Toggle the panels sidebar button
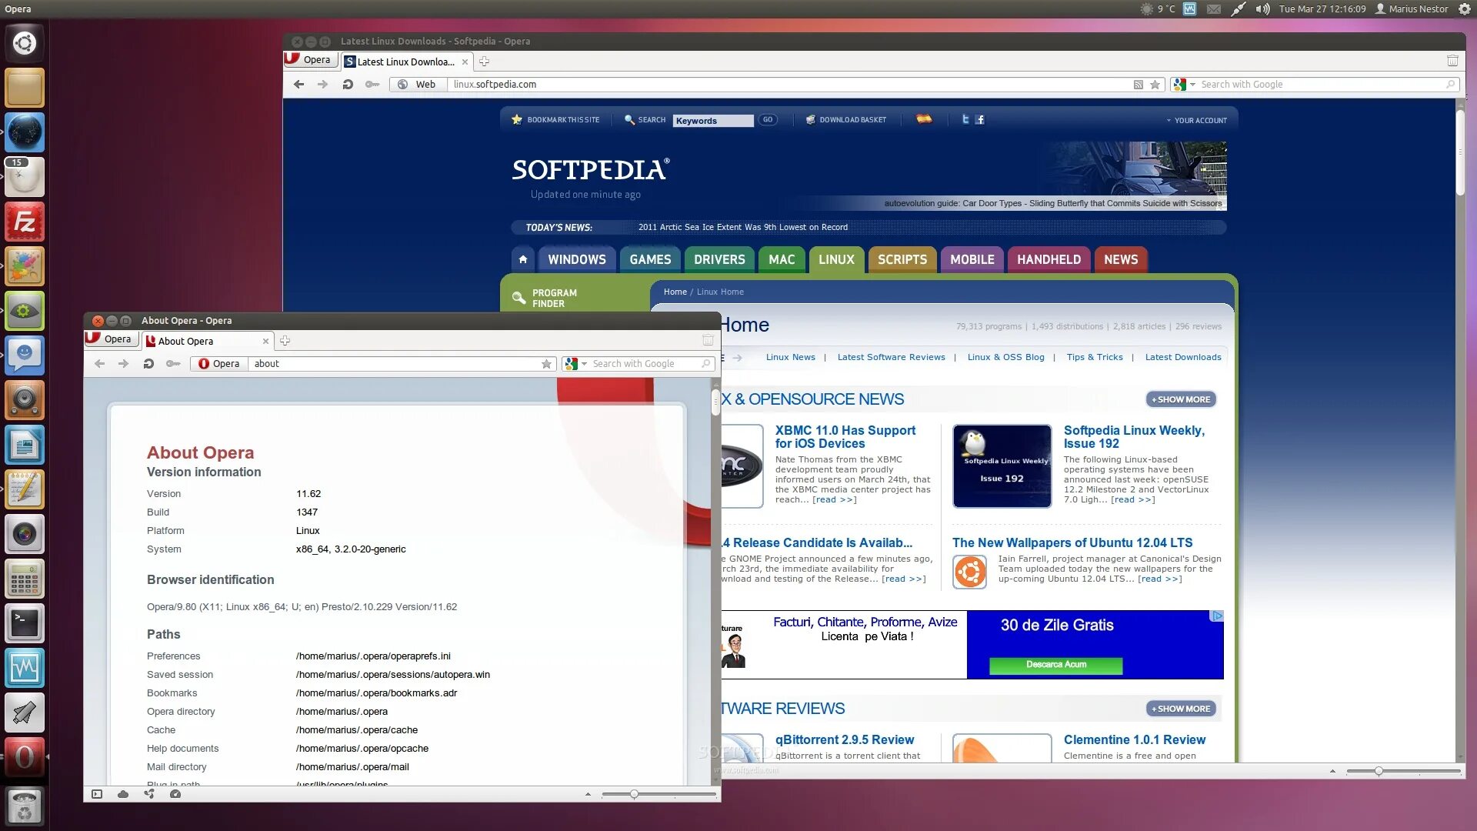The height and width of the screenshot is (831, 1477). tap(97, 794)
